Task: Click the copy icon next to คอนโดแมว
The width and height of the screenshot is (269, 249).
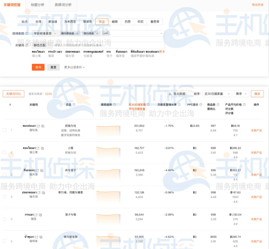Action: pos(43,149)
